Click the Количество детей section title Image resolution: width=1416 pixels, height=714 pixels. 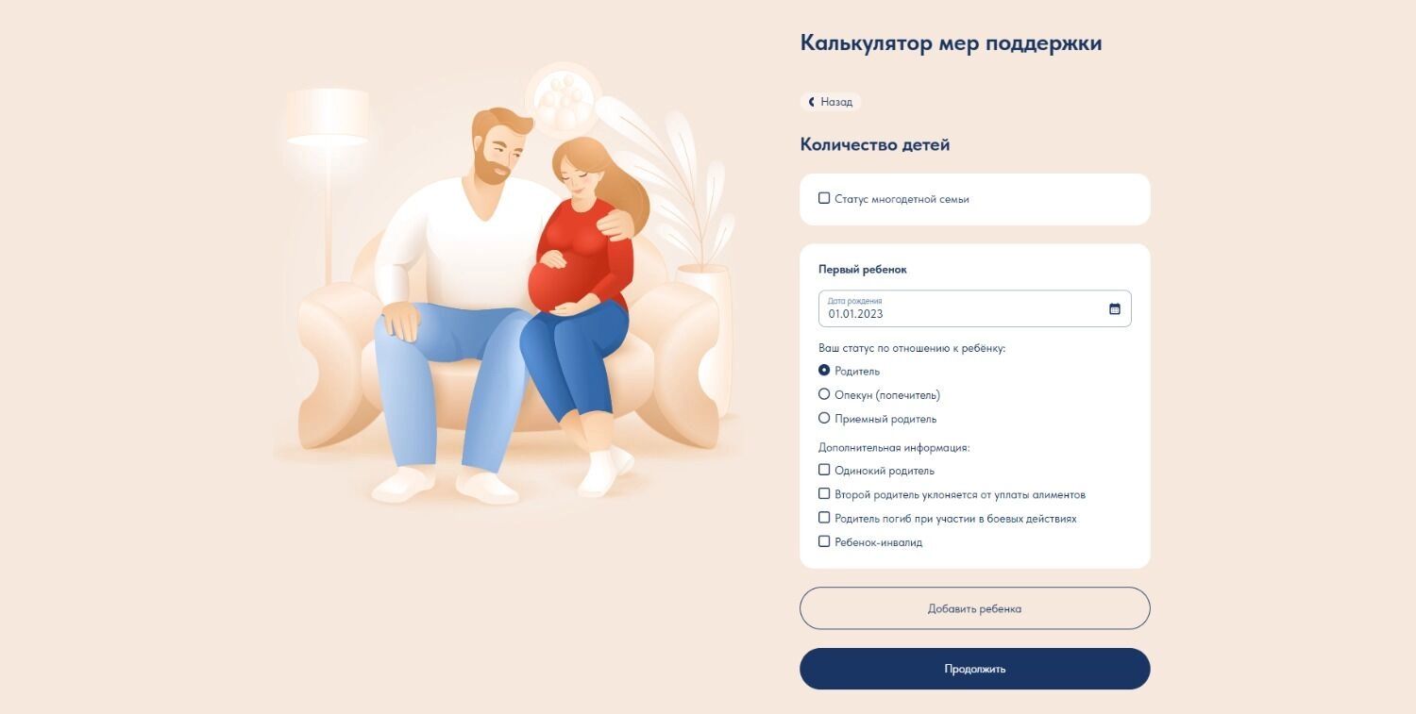pos(875,144)
